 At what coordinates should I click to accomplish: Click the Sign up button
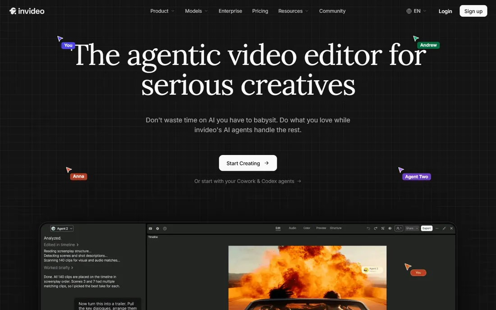click(x=473, y=11)
